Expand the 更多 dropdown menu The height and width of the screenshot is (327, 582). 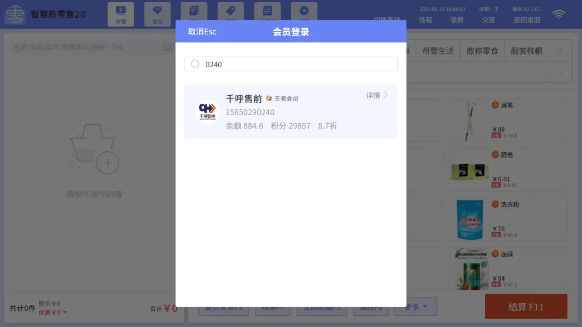point(415,307)
